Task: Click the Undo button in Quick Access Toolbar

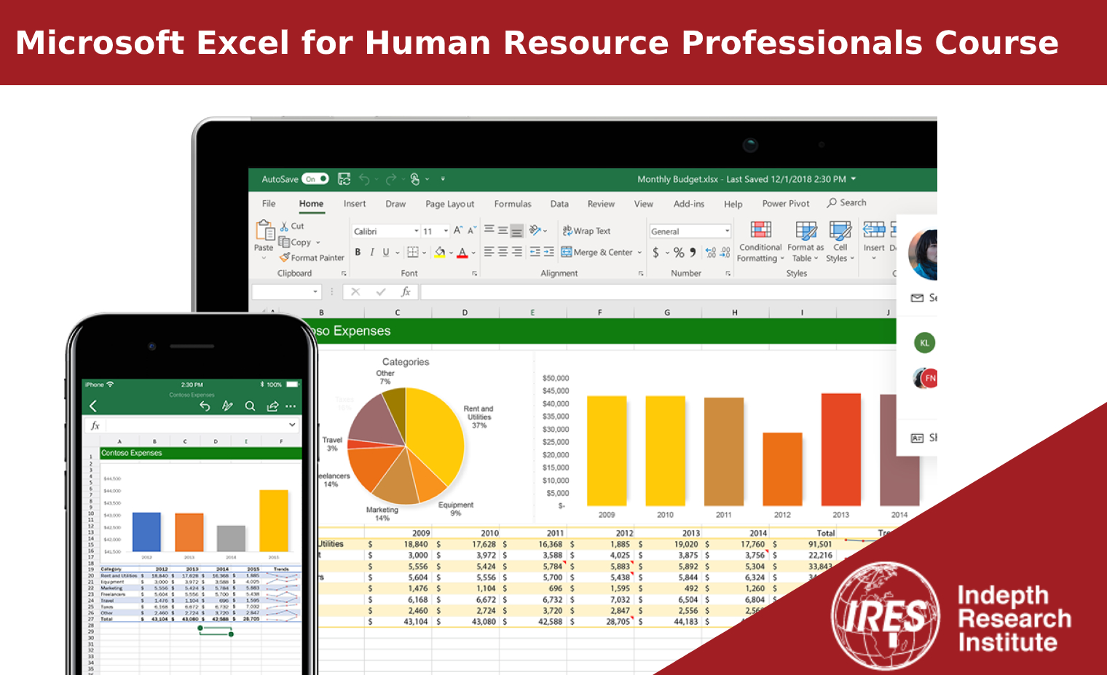Action: [x=364, y=178]
